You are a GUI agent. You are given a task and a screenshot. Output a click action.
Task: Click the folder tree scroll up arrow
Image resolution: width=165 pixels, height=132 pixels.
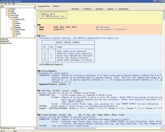point(35,9)
